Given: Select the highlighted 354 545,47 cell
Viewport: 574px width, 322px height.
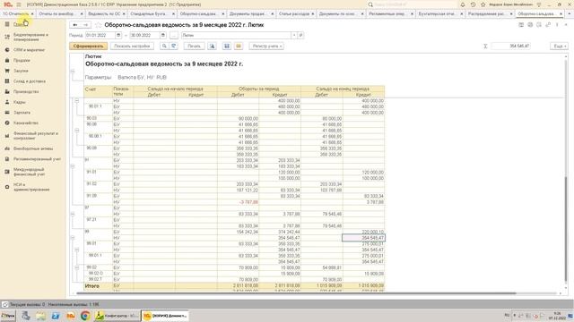Looking at the screenshot, I should pyautogui.click(x=363, y=238).
